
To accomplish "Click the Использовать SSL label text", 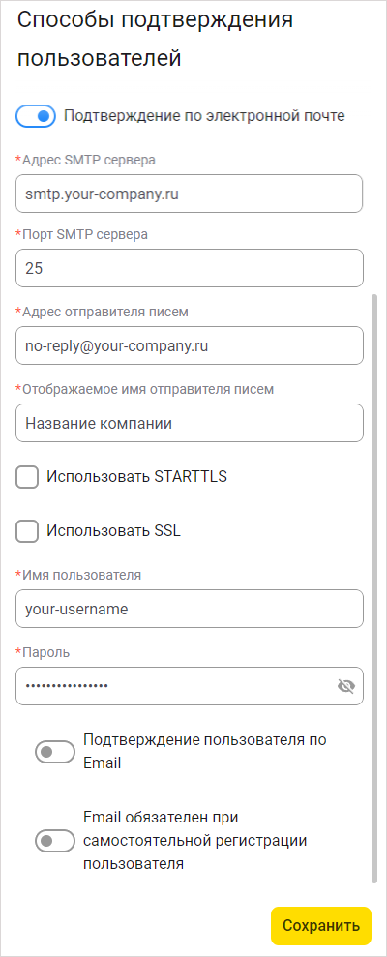I will tap(113, 531).
